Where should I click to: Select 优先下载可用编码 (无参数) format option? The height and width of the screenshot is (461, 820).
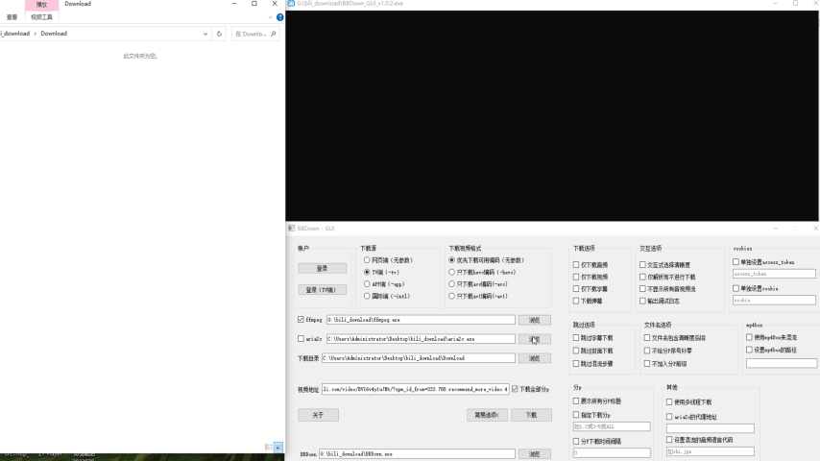487,260
